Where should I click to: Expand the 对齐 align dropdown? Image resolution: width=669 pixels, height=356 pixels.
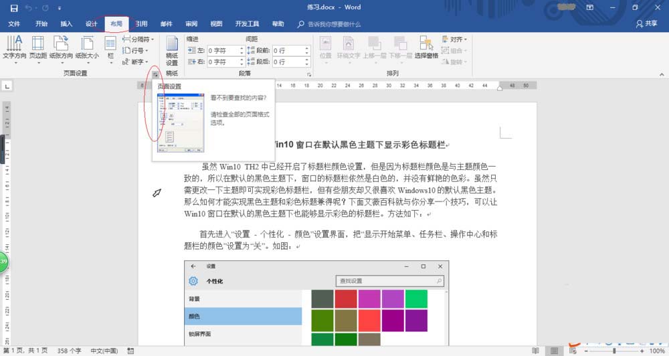tap(454, 39)
